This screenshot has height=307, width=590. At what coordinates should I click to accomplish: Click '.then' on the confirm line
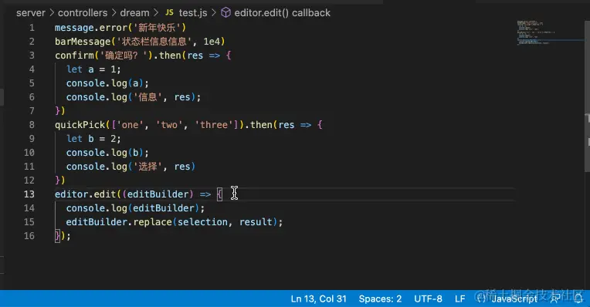click(x=168, y=56)
